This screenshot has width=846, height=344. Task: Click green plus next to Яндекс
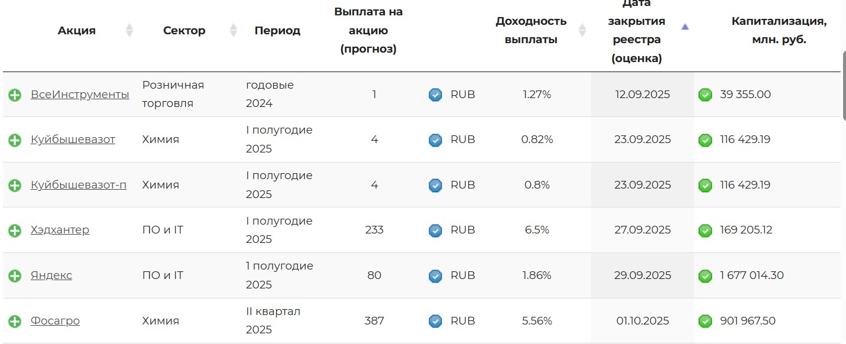(x=15, y=275)
